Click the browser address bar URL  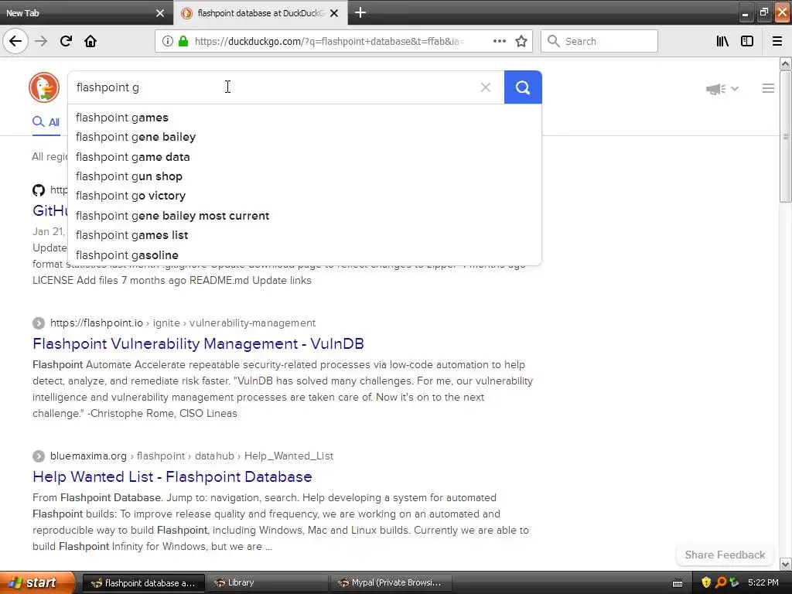(328, 42)
